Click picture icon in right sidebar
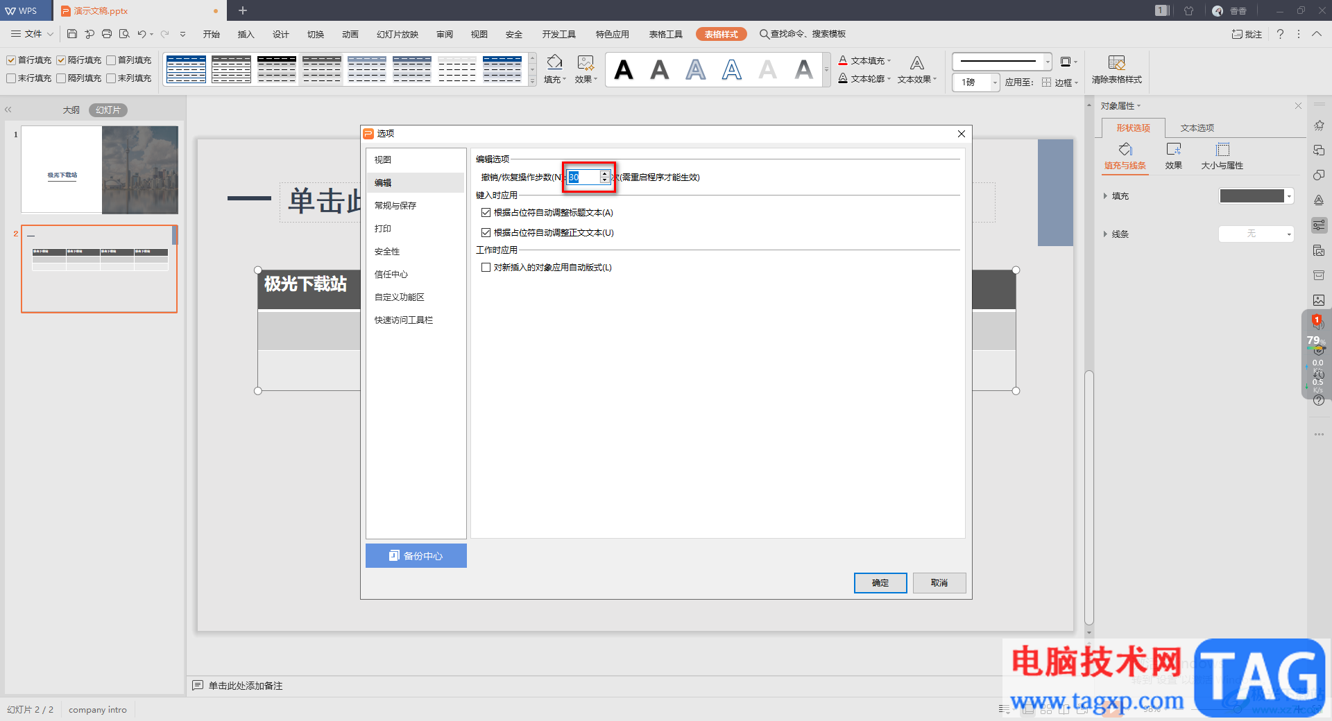The height and width of the screenshot is (721, 1332). tap(1319, 300)
